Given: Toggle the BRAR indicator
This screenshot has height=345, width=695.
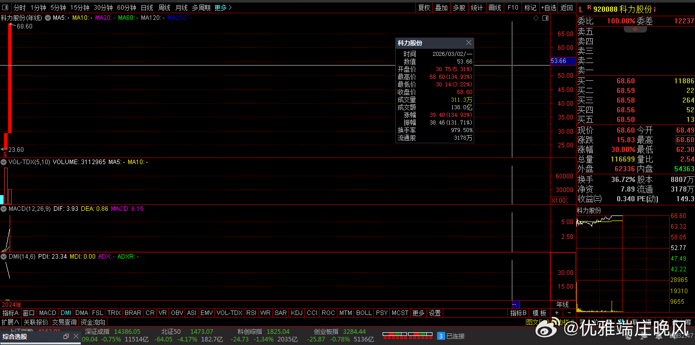Looking at the screenshot, I should [x=133, y=313].
